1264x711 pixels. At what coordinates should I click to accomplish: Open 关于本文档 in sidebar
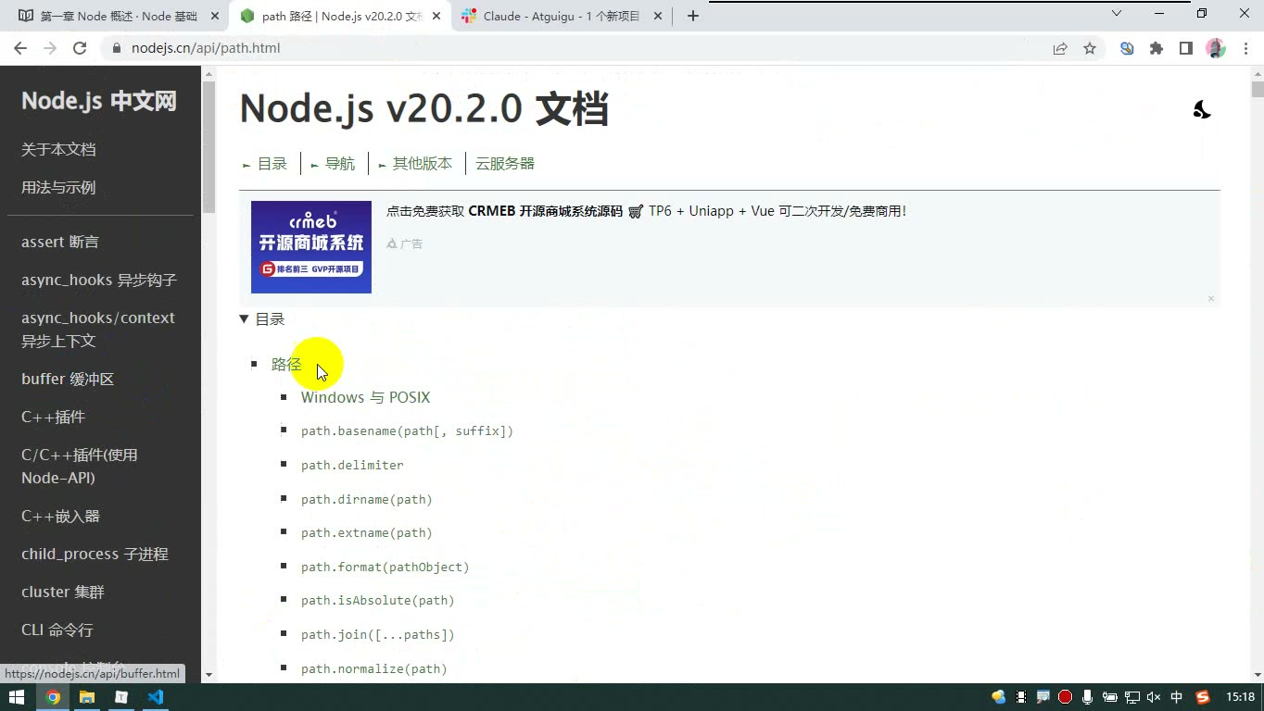click(x=58, y=150)
